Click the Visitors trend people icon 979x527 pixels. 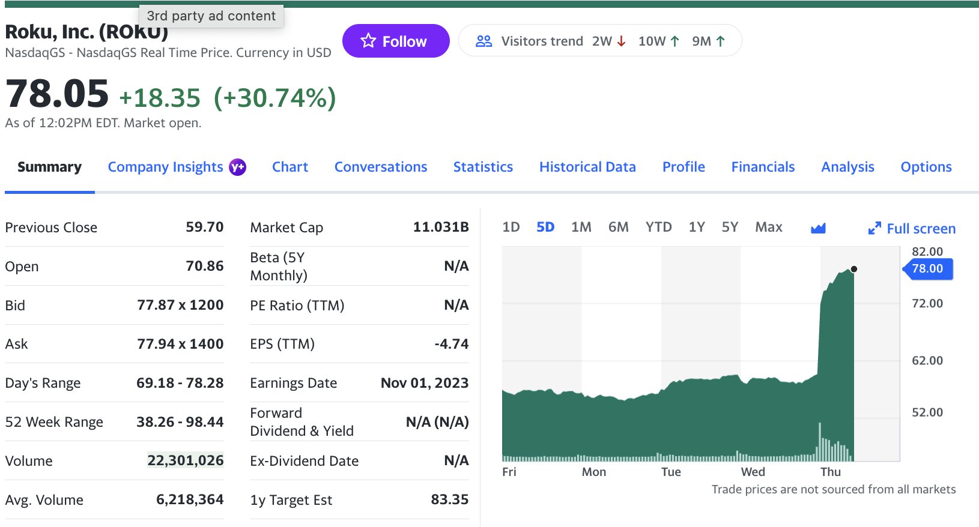click(483, 41)
